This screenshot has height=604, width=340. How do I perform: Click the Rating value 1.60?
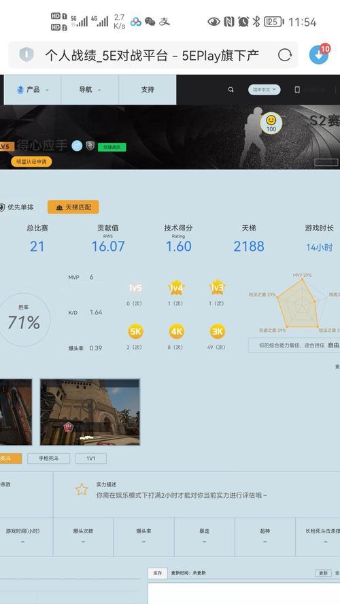(178, 246)
